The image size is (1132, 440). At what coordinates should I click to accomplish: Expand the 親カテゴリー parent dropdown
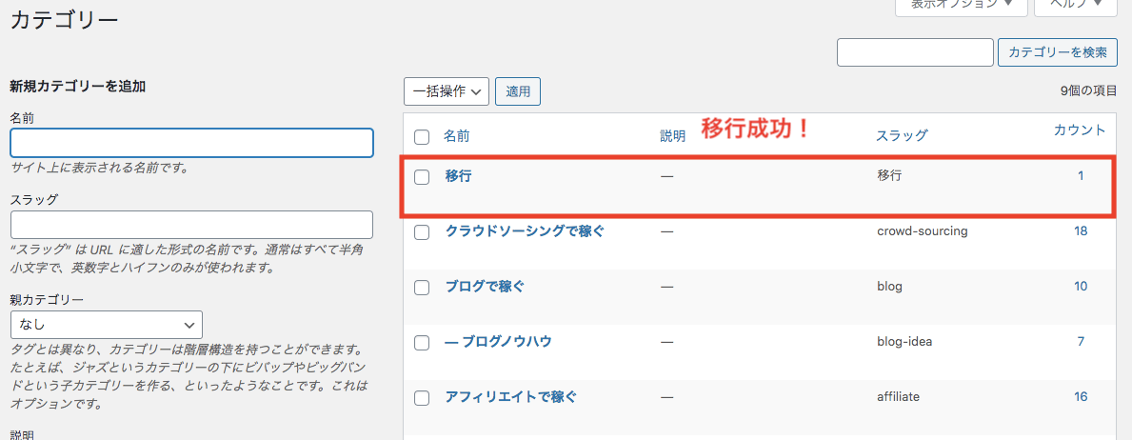[106, 324]
